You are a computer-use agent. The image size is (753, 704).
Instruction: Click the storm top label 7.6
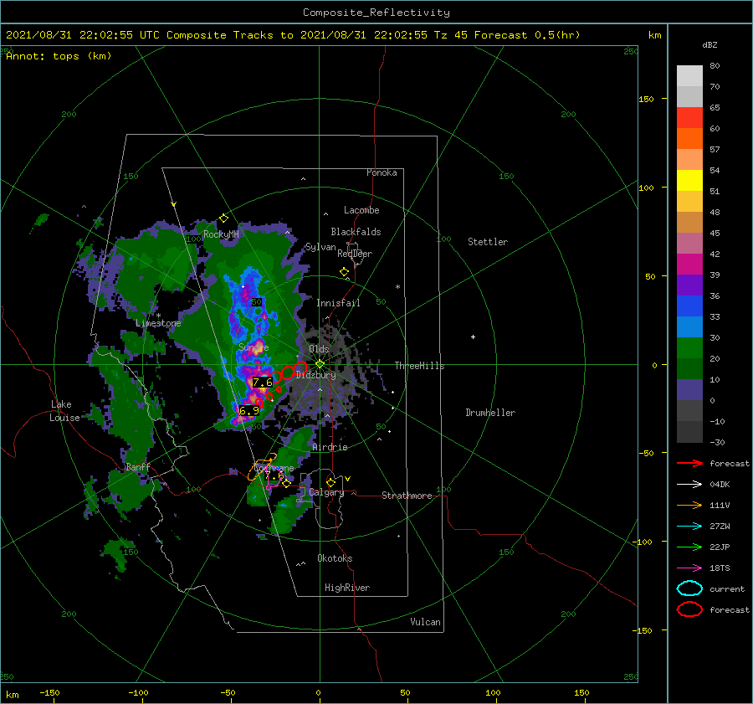click(x=263, y=383)
